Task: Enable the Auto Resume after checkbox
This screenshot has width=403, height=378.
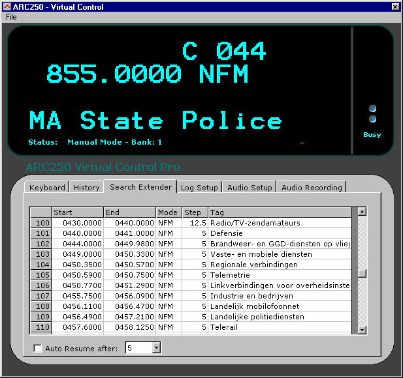Action: [x=37, y=348]
